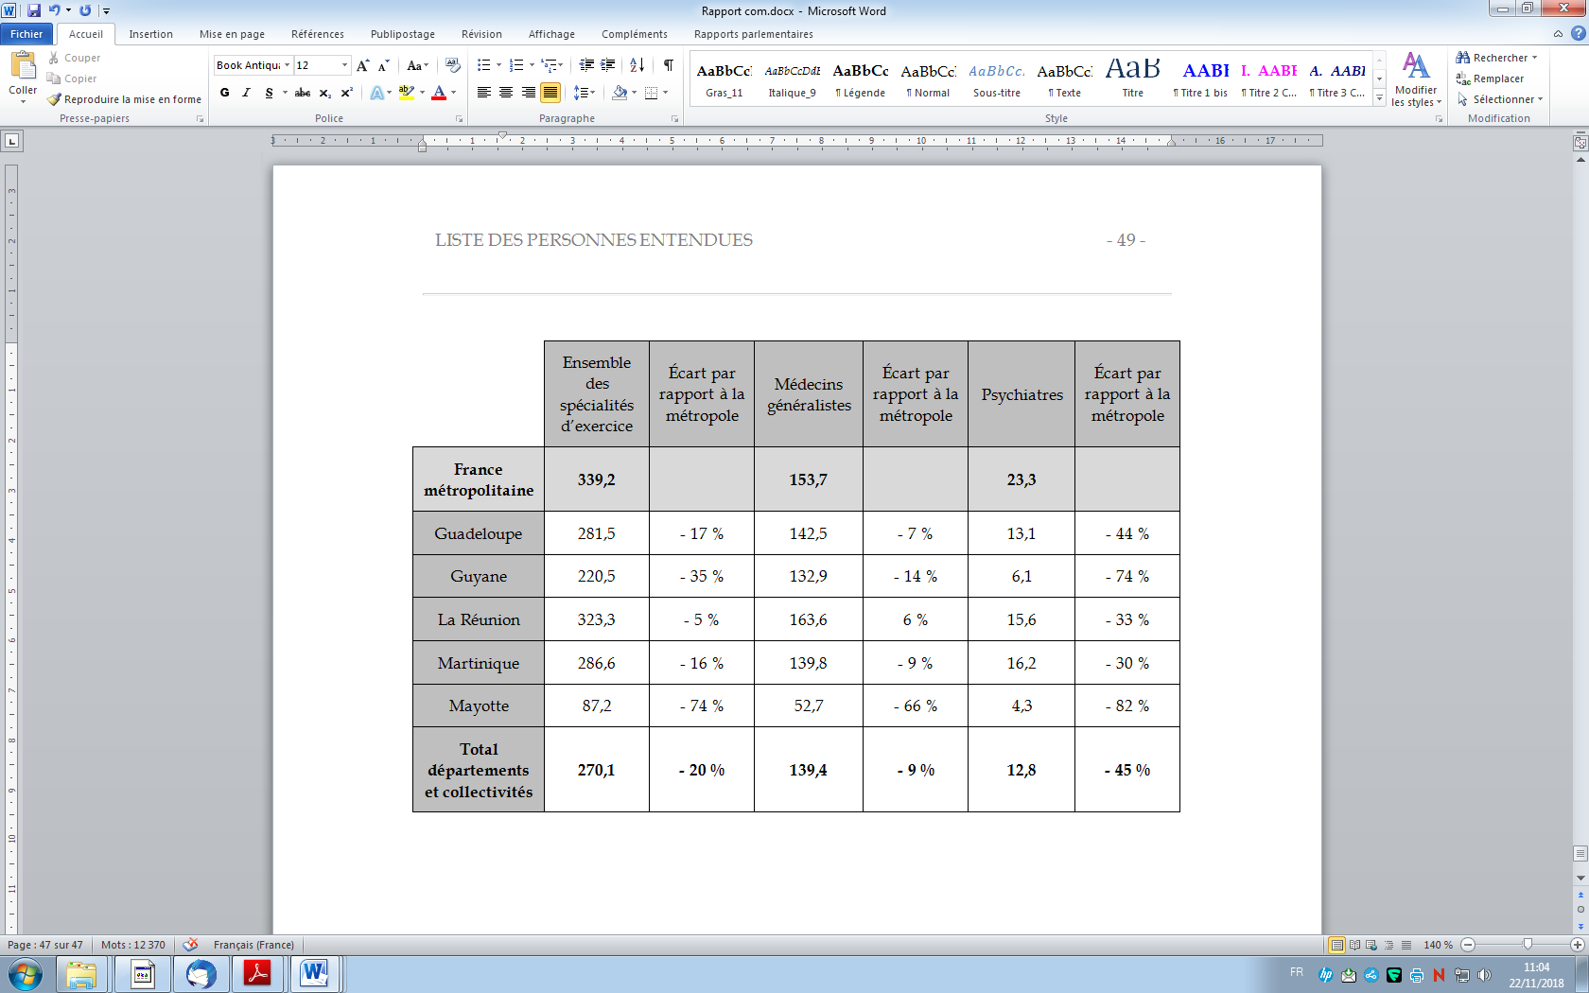Open the font size dropdown
Viewport: 1589px width, 993px height.
[344, 65]
